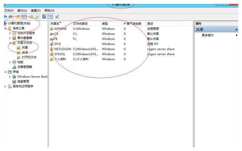Select the SYSVOL share icon
The height and width of the screenshot is (151, 242).
pyautogui.click(x=52, y=54)
